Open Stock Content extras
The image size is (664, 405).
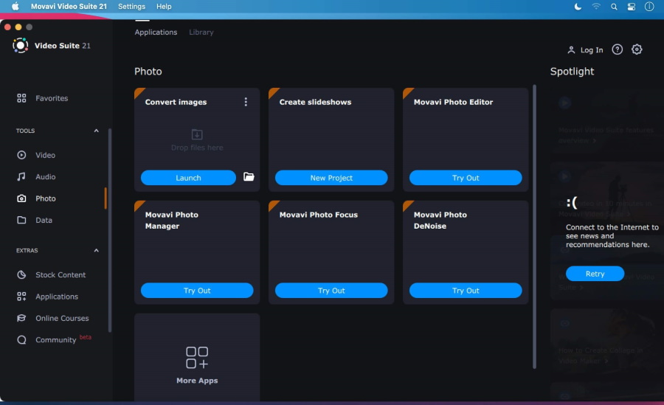click(x=51, y=275)
